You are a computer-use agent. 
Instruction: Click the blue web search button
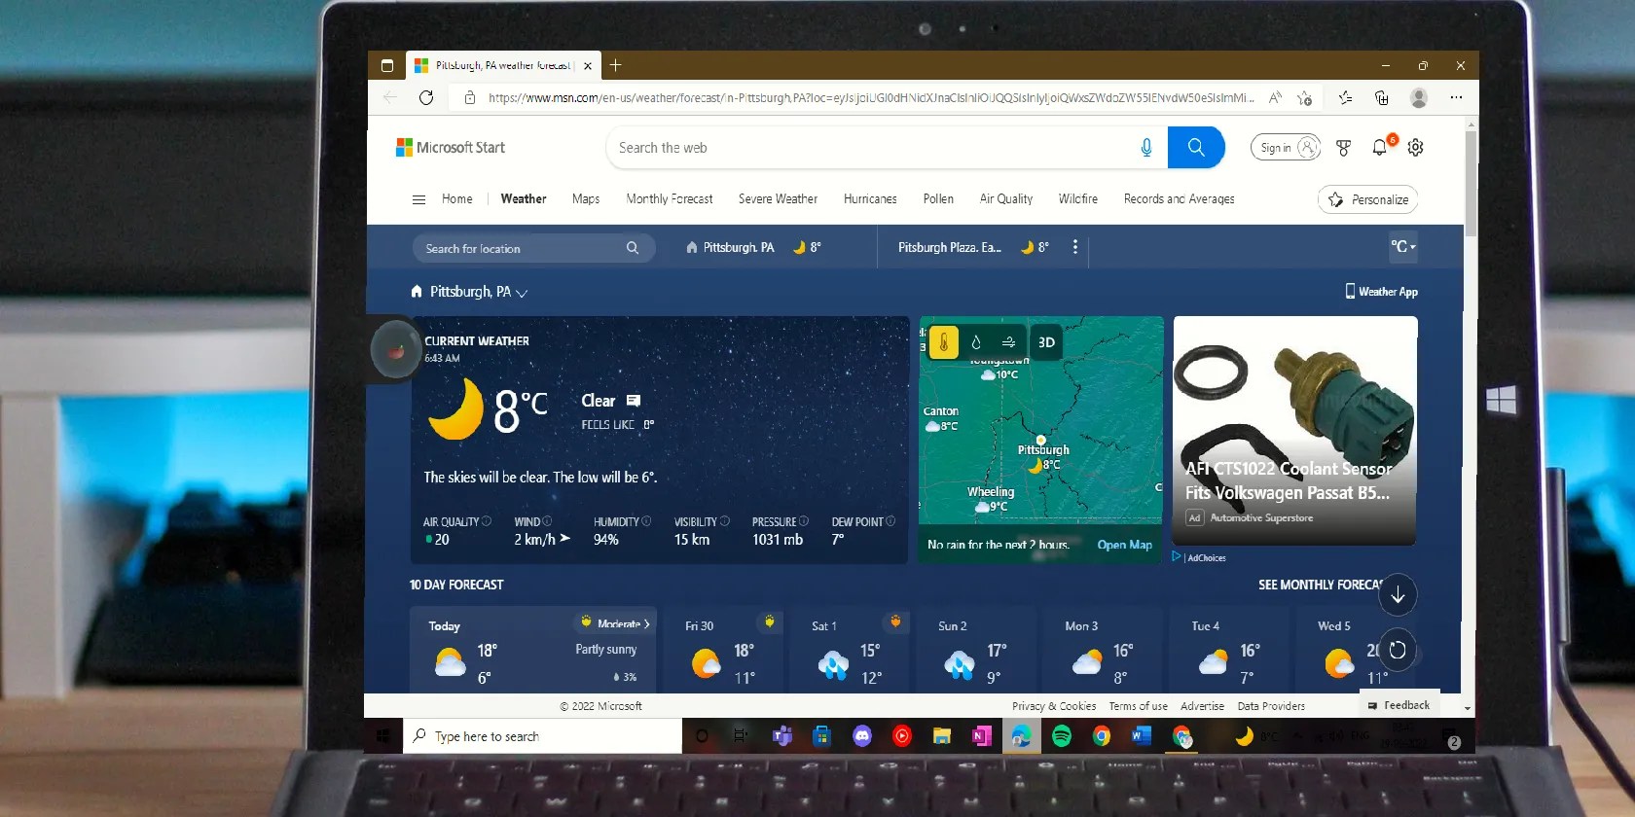[x=1196, y=148]
